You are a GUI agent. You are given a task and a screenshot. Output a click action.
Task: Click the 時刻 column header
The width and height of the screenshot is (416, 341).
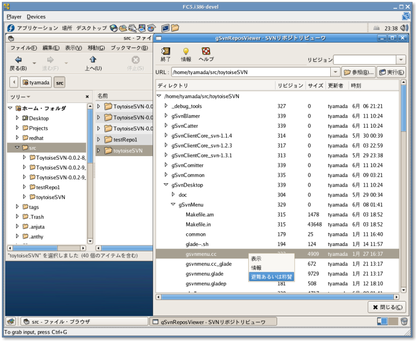point(373,86)
